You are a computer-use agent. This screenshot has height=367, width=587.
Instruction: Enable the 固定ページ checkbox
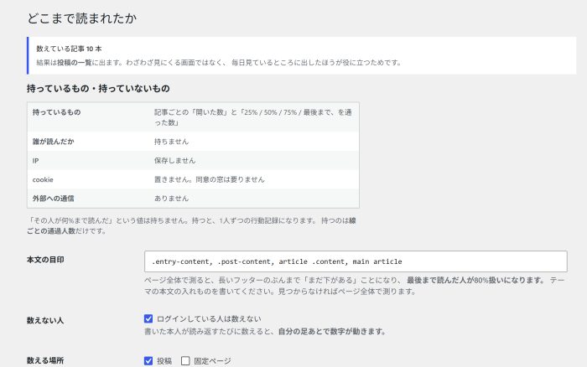185,360
